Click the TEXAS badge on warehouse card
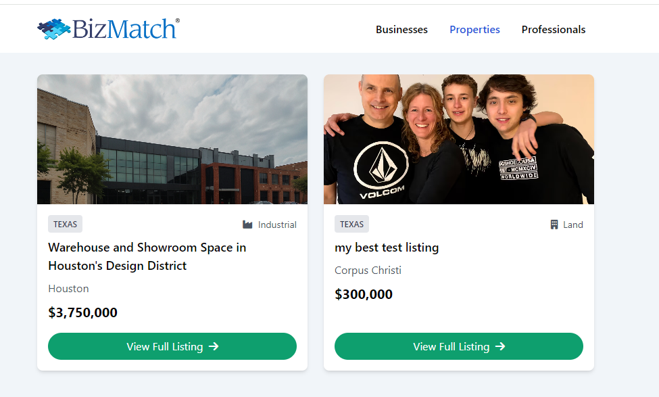 [x=65, y=225]
